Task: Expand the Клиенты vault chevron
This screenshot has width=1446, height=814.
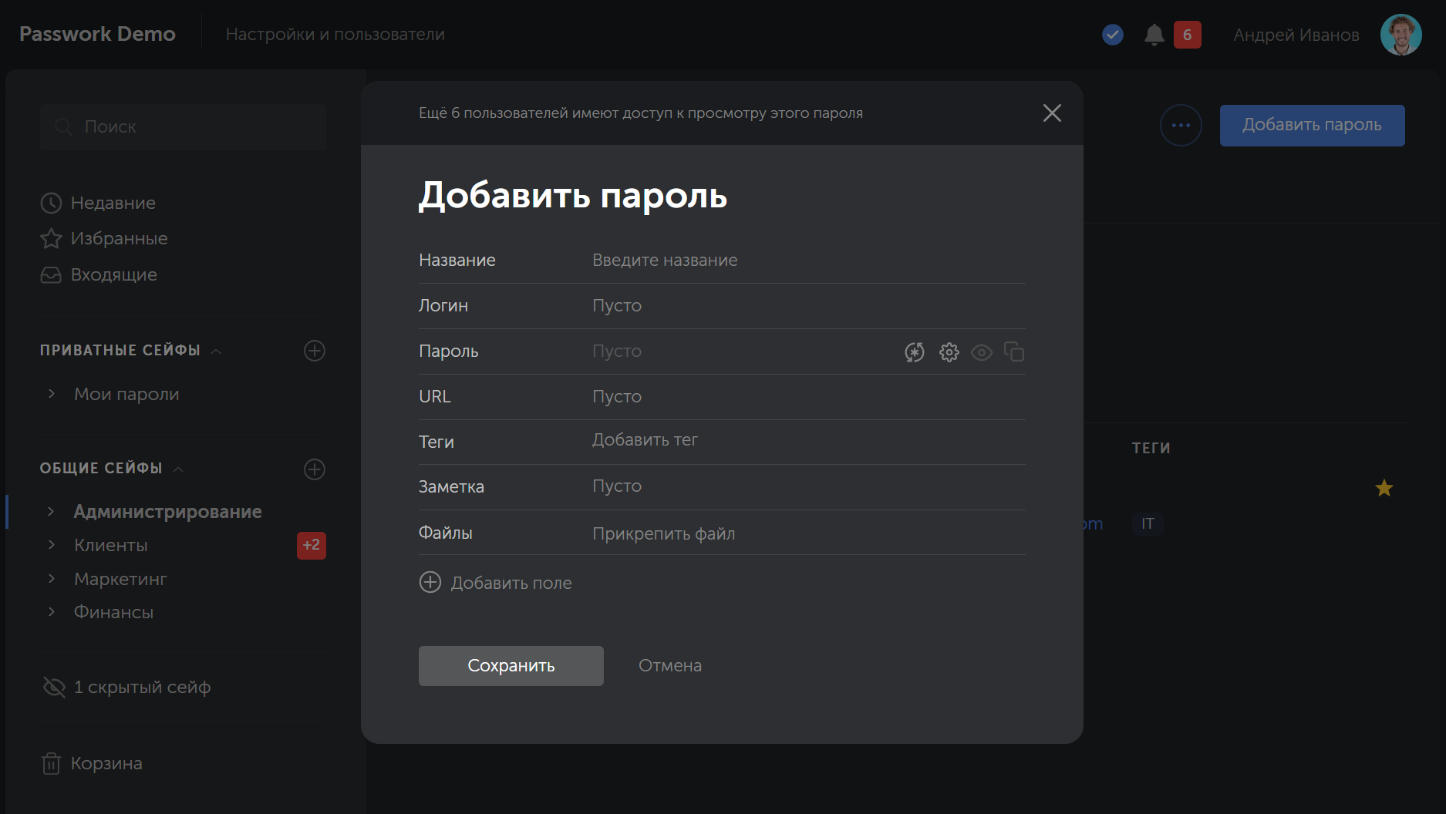Action: tap(52, 545)
